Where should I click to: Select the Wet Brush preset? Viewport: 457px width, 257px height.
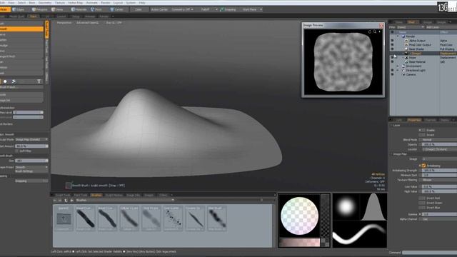[x=216, y=218]
